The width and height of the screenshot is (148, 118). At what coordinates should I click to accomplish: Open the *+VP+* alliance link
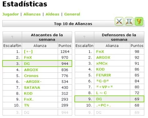pos(104,87)
